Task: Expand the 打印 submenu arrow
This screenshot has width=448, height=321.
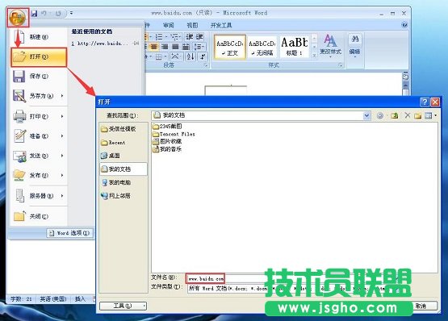Action: click(x=62, y=116)
